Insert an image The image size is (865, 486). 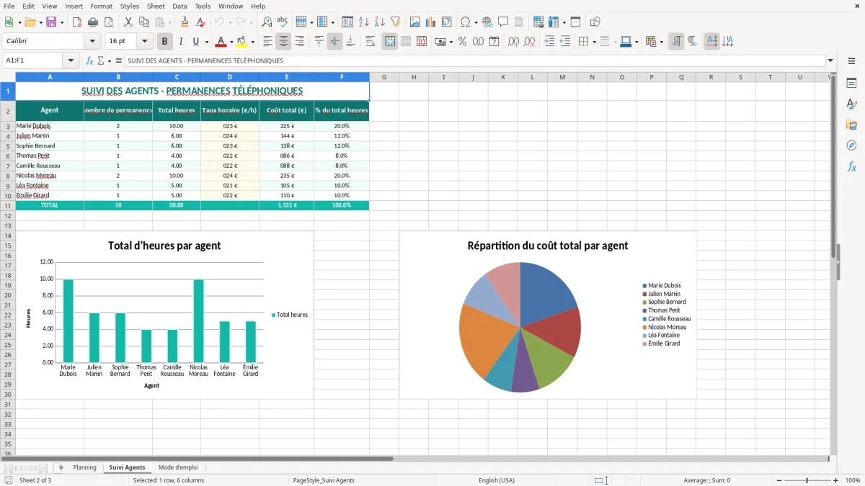pyautogui.click(x=415, y=22)
